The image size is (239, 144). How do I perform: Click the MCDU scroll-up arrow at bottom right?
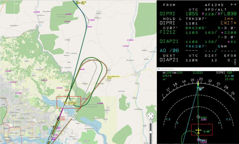pyautogui.click(x=235, y=63)
